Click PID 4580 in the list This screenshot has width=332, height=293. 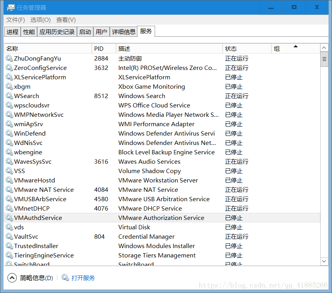point(101,199)
